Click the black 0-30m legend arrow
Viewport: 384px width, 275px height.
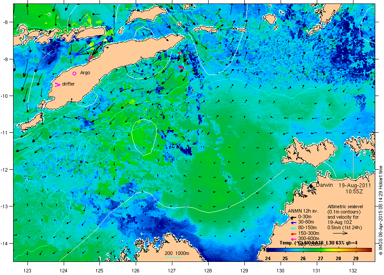pos(294,217)
